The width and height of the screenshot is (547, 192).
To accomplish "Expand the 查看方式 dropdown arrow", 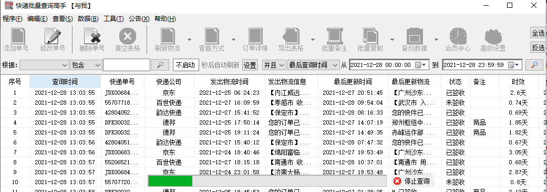I will pos(233,40).
